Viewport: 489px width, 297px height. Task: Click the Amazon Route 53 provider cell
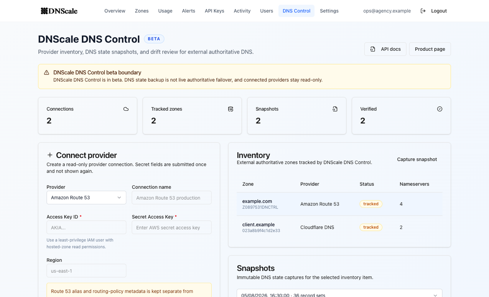(320, 204)
